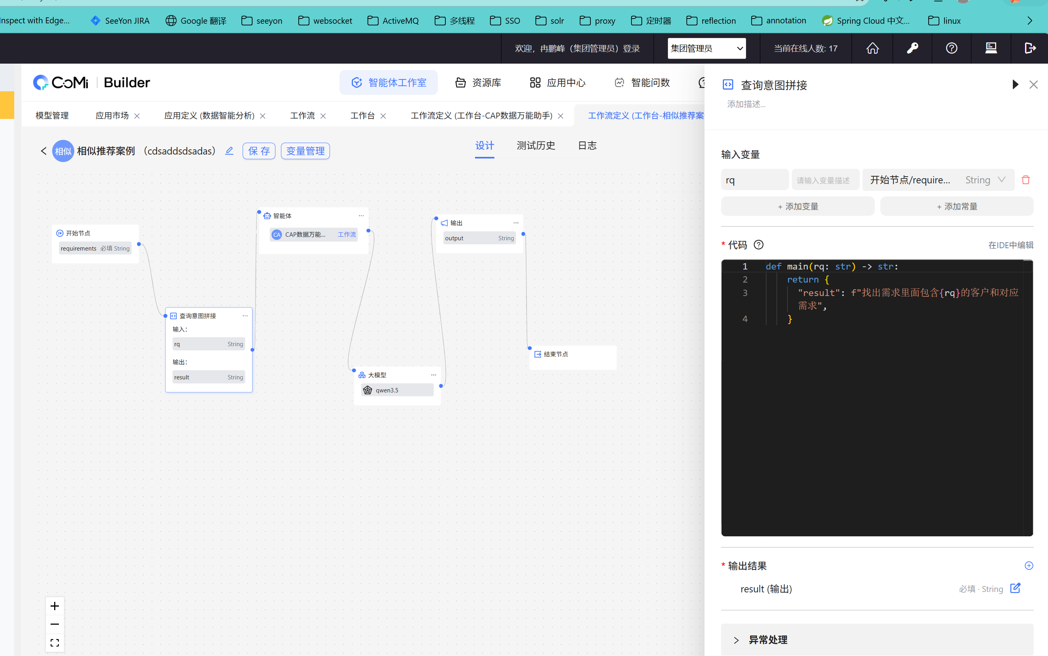
Task: Open the help question mark icon
Action: pos(951,48)
